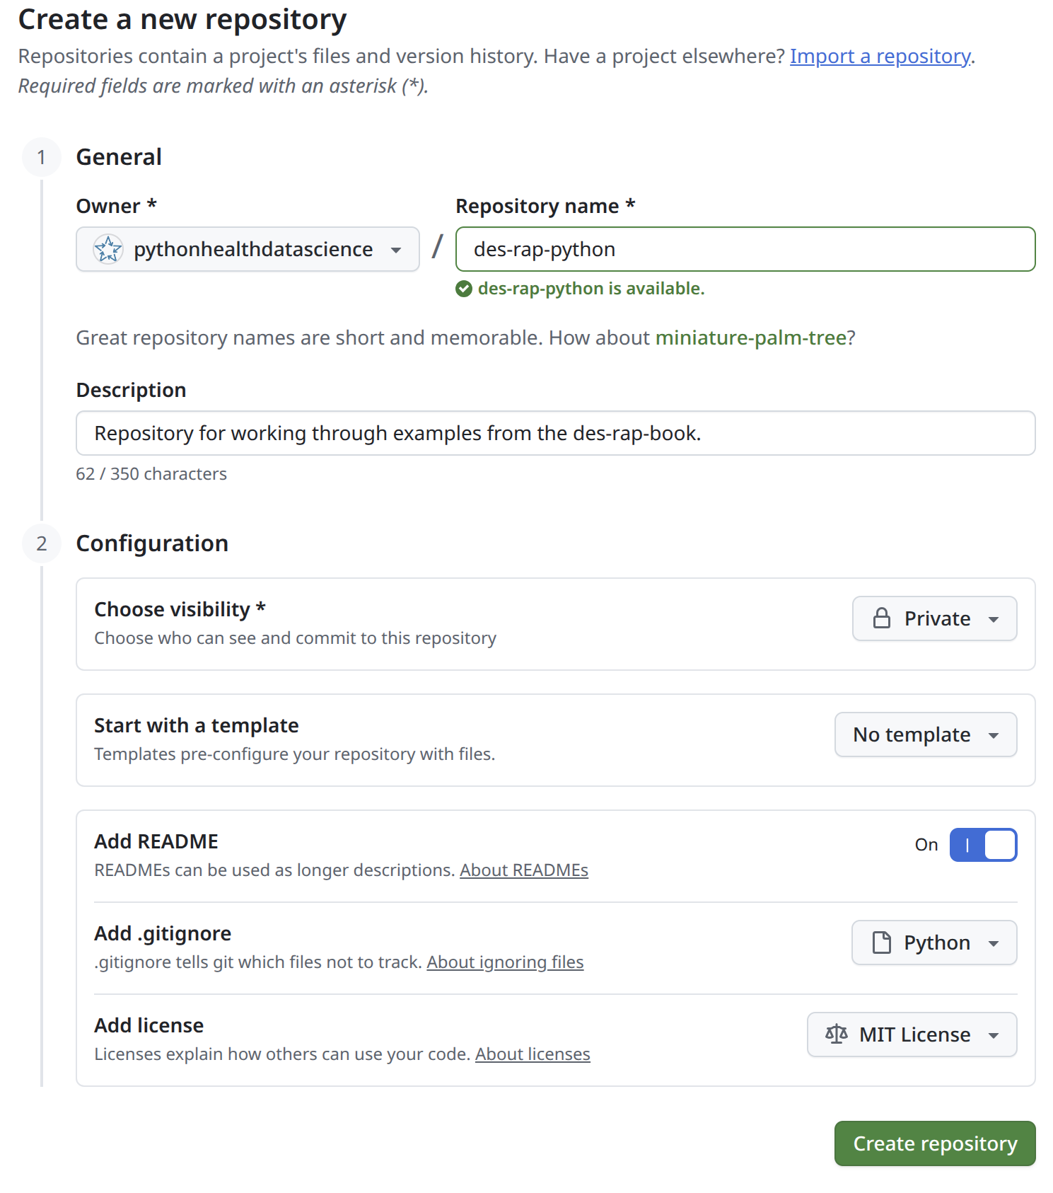Open the No template dropdown
The width and height of the screenshot is (1053, 1193).
click(926, 734)
